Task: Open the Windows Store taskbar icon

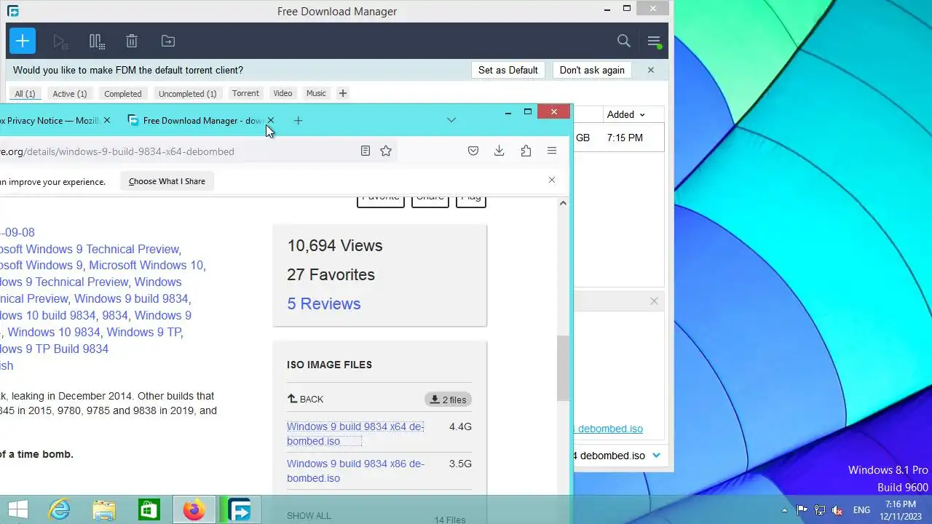Action: (149, 510)
